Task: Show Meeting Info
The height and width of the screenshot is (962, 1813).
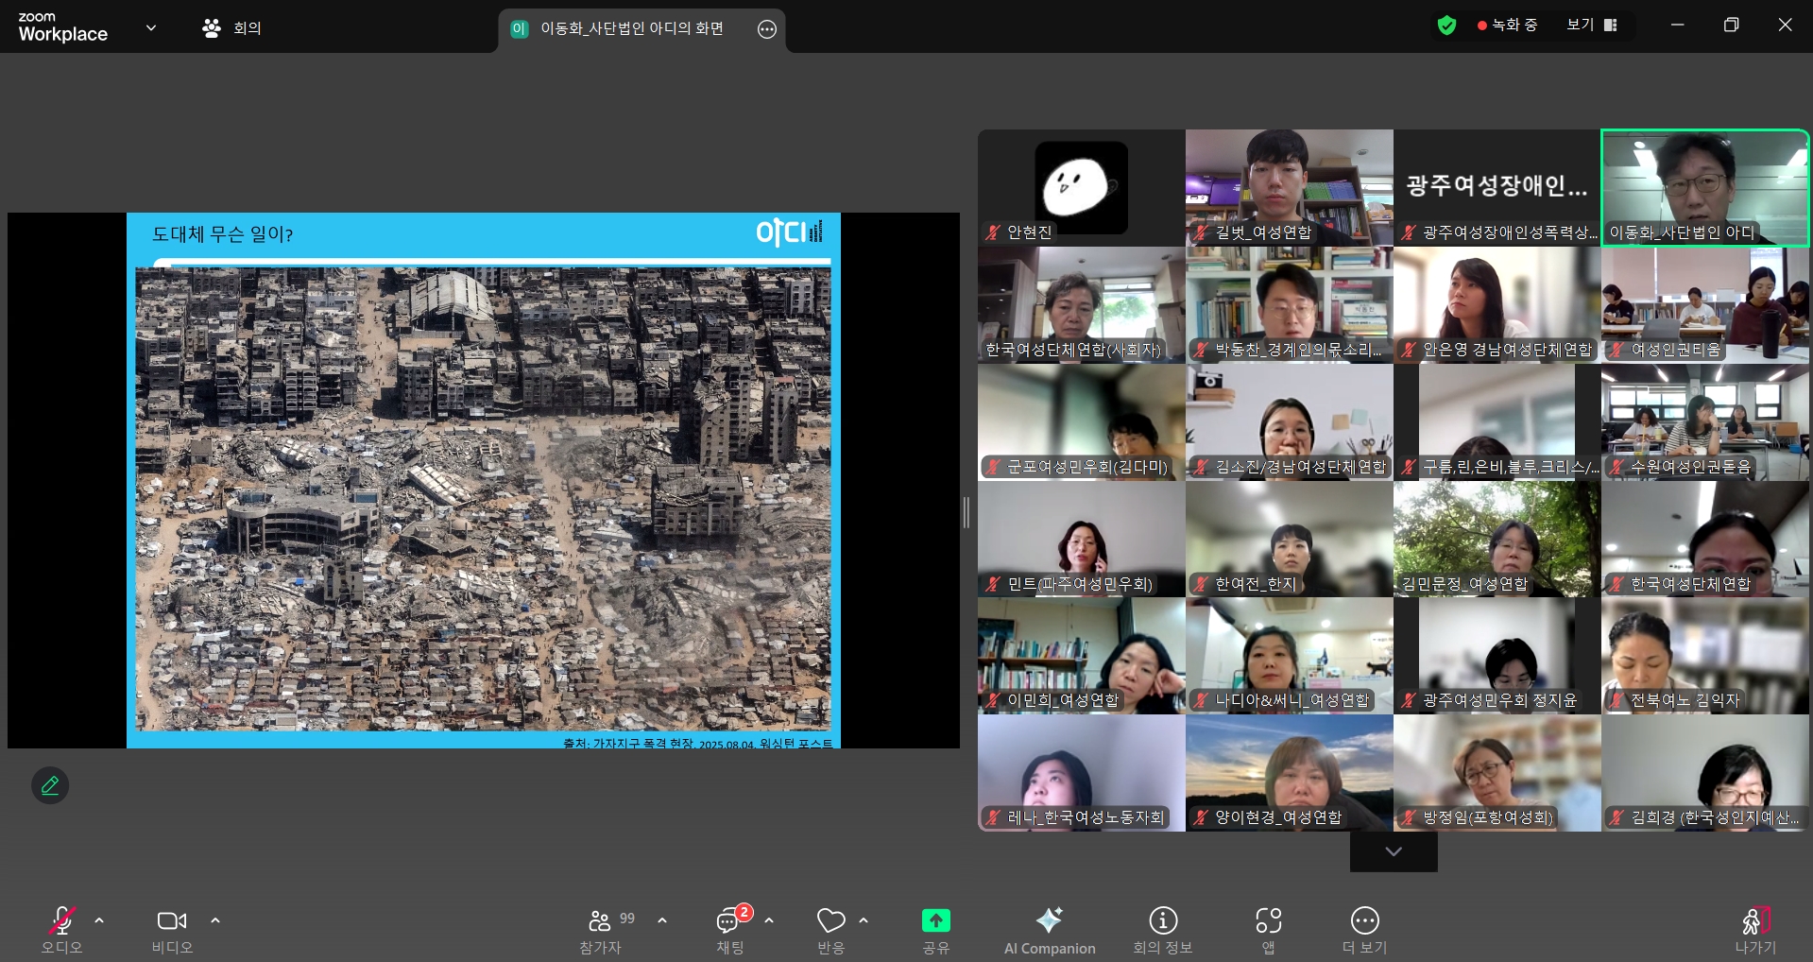Action: pyautogui.click(x=1162, y=930)
